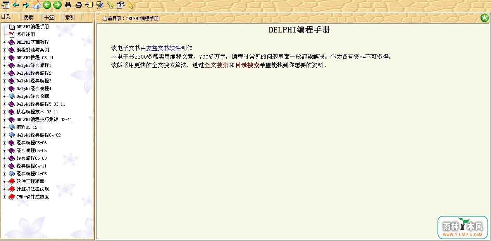This screenshot has height=241, width=491.
Task: Click the DELPHI编程手册 page heading
Action: (299, 30)
